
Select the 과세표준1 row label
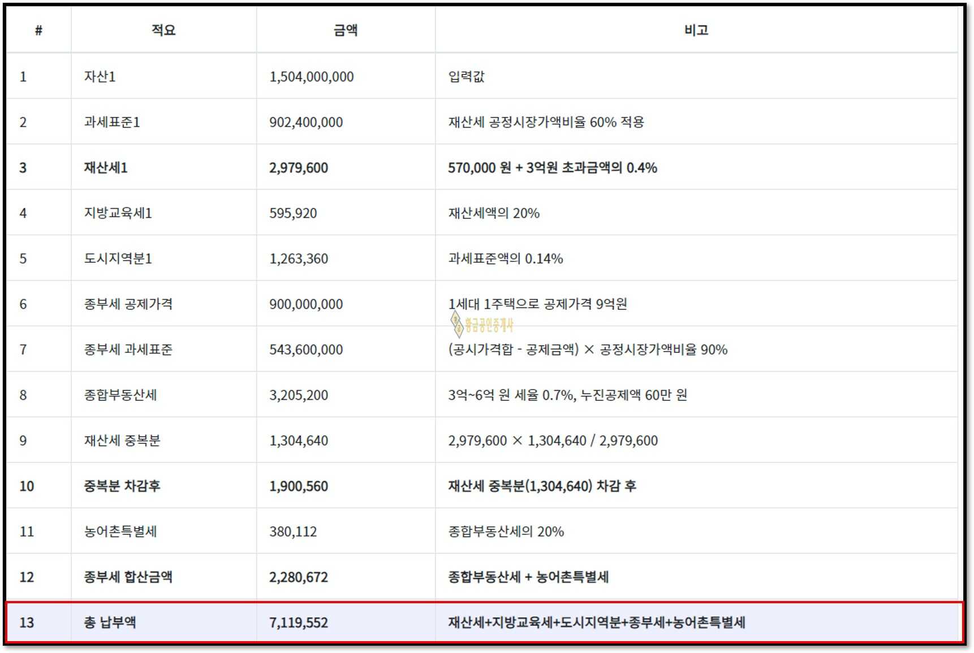[x=112, y=122]
